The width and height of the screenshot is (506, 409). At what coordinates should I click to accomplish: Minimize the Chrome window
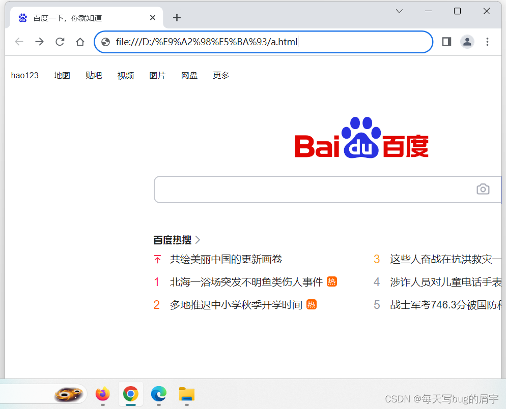(x=428, y=11)
